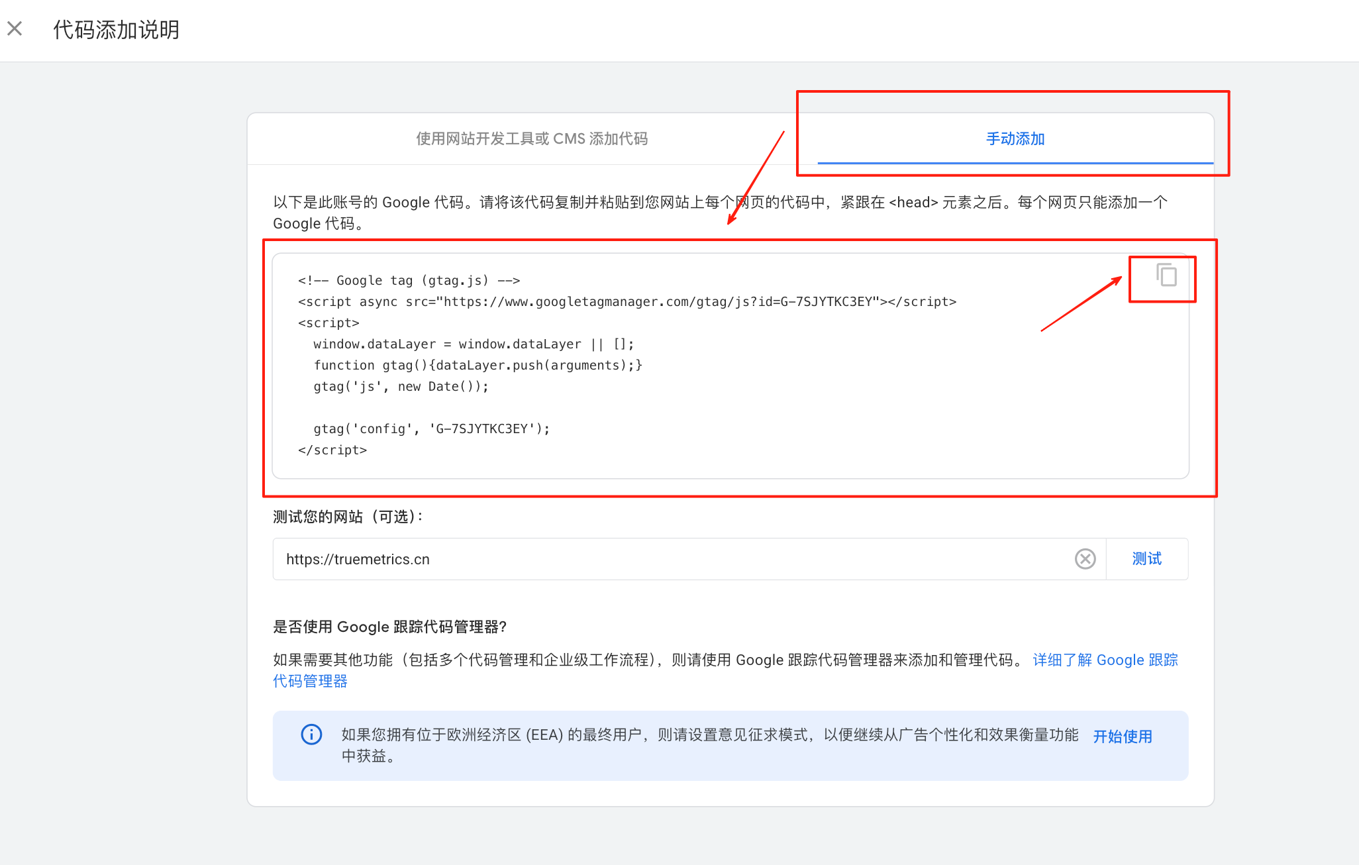Clear the truemetrics.cn URL field

coord(1085,559)
